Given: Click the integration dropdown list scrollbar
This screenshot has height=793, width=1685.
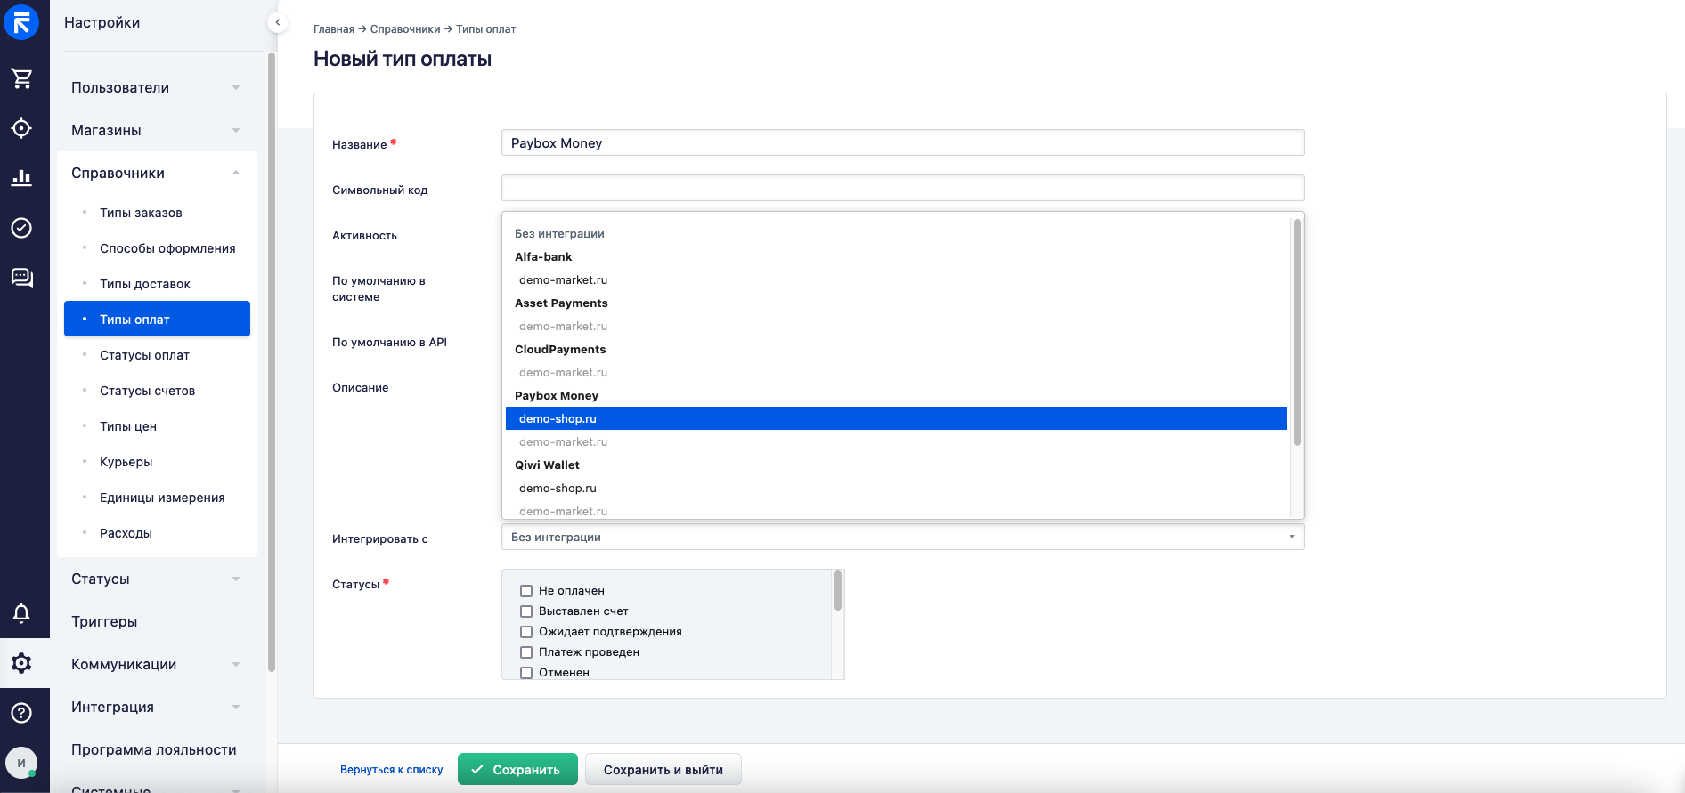Looking at the screenshot, I should [x=1298, y=332].
